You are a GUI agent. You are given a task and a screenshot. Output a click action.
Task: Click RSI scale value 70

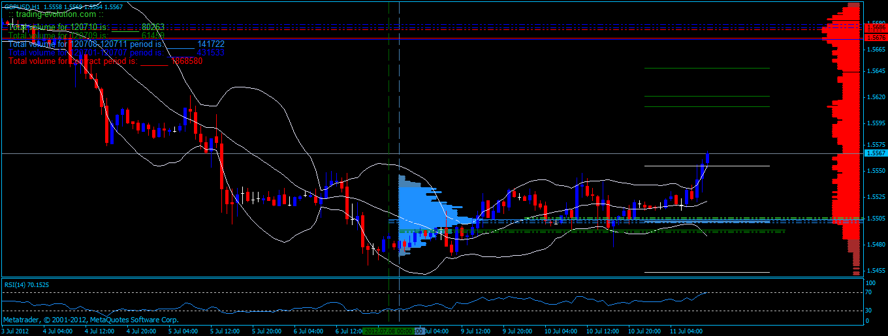click(869, 293)
